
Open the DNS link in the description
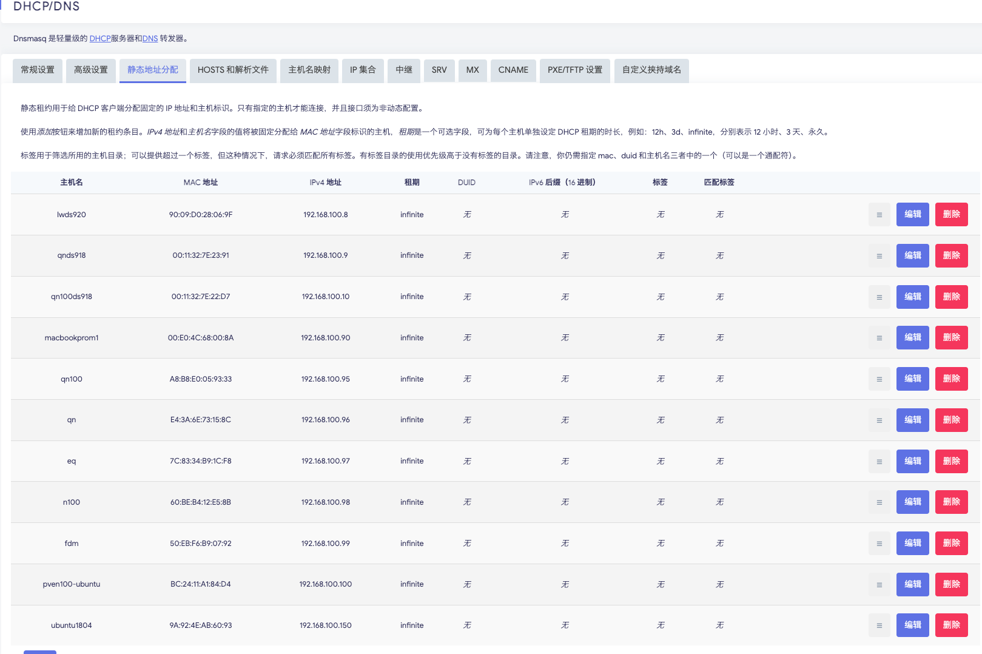coord(150,39)
